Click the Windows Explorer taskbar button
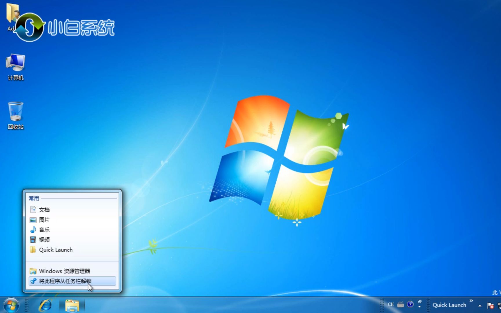 (x=72, y=305)
